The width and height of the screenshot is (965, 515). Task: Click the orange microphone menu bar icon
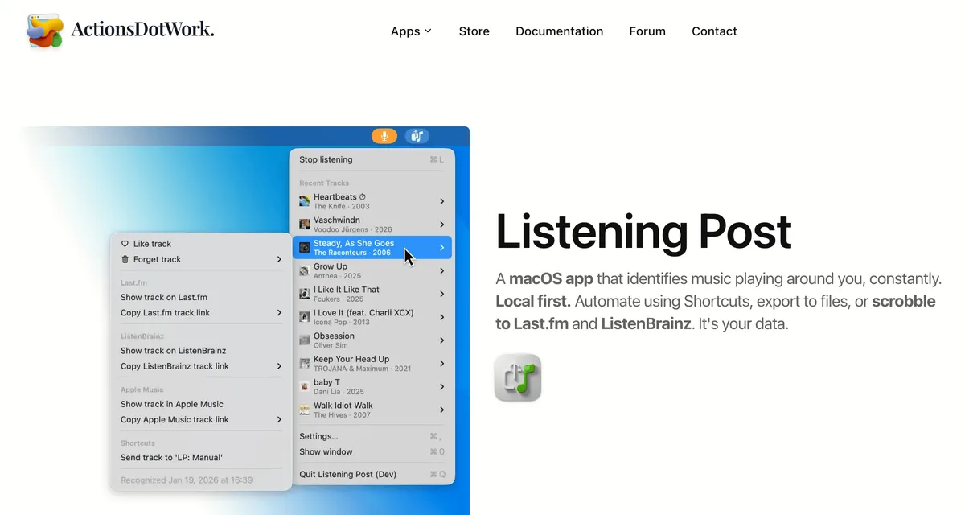[384, 136]
